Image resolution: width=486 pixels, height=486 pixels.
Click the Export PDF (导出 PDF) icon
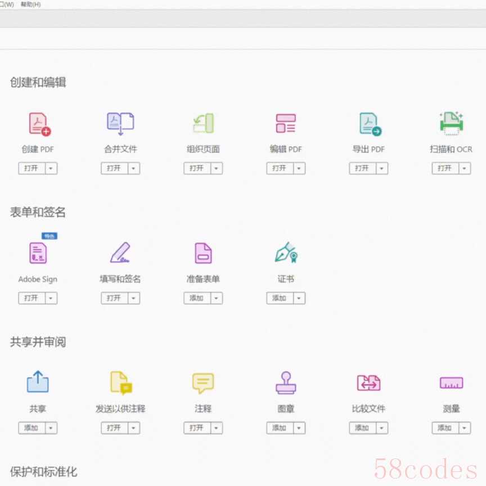coord(370,124)
